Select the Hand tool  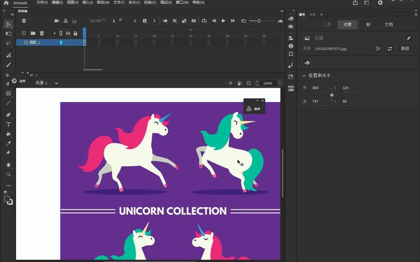click(x=8, y=165)
